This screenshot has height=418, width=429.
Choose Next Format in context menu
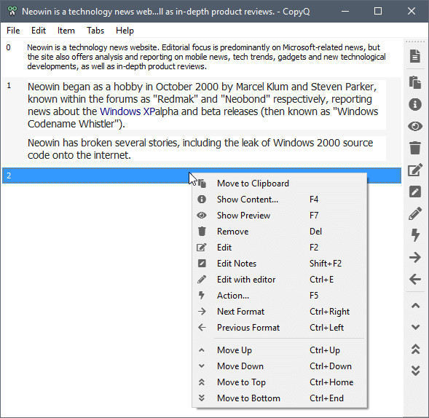click(280, 312)
